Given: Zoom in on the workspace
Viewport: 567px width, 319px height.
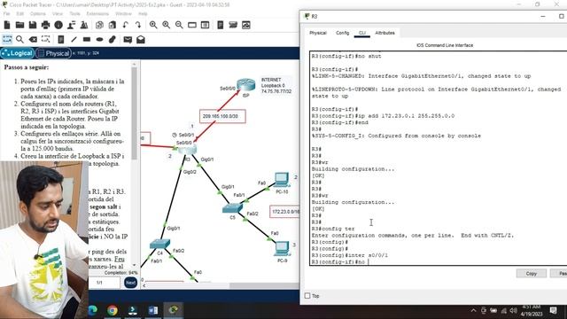Looking at the screenshot, I should 153,25.
